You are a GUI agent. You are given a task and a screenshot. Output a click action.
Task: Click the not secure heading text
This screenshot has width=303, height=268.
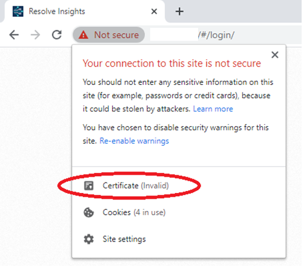point(172,63)
